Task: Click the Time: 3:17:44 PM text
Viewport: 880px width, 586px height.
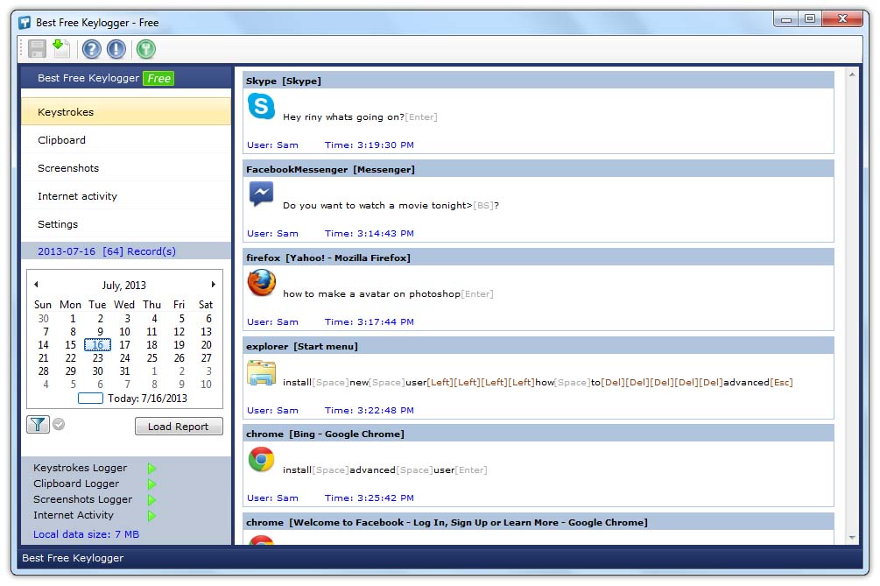Action: [x=370, y=322]
